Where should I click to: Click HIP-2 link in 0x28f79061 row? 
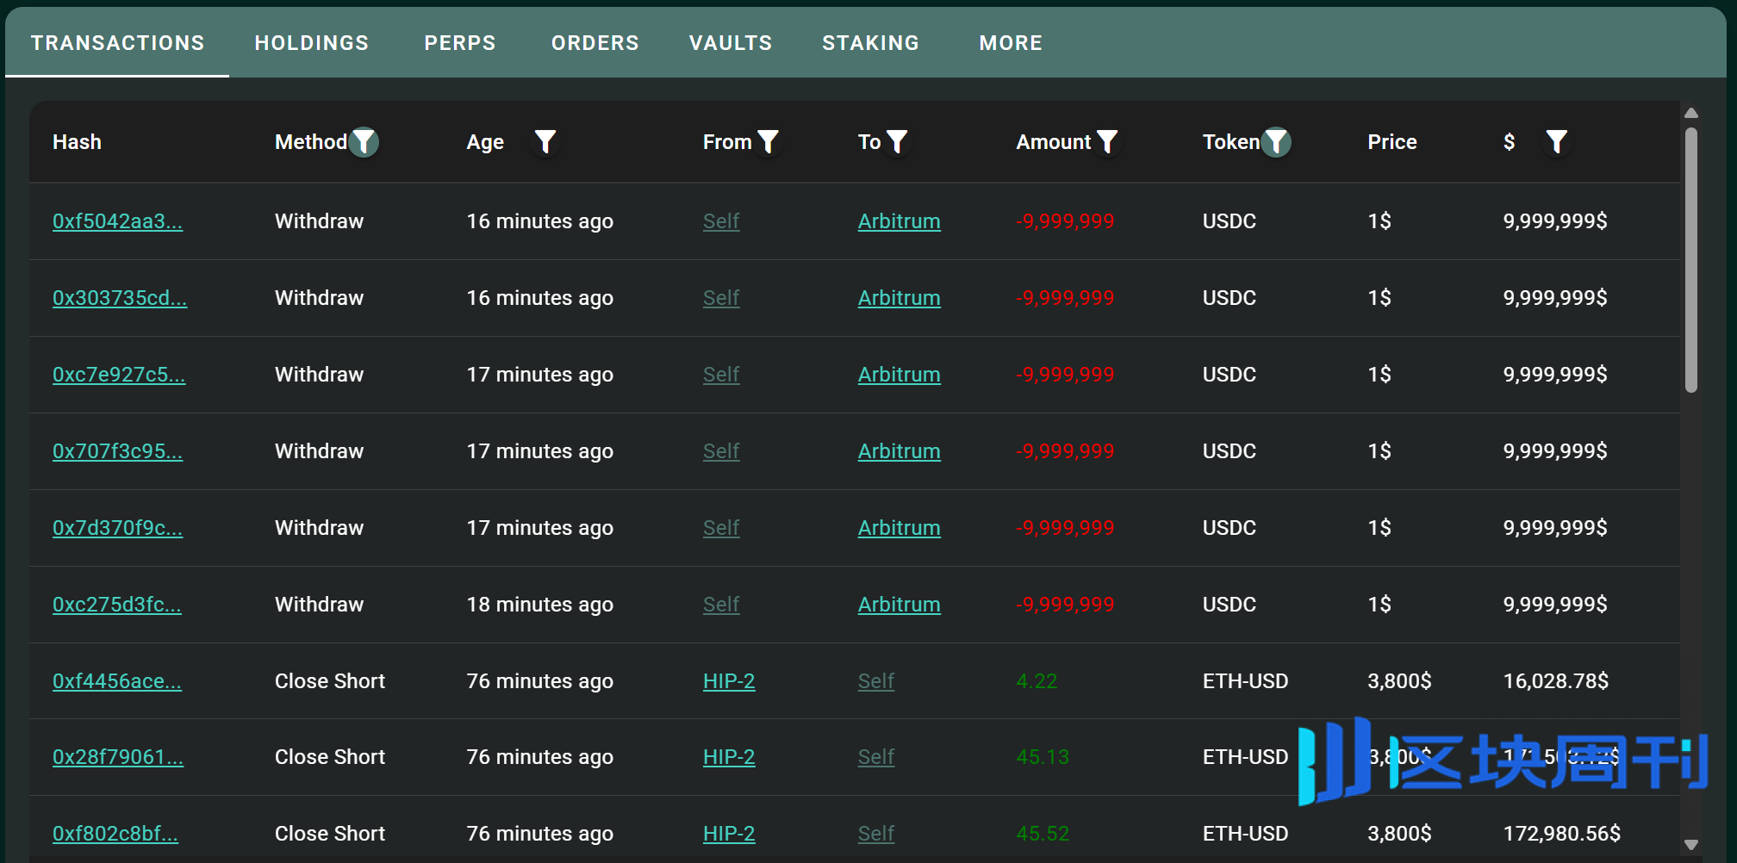tap(729, 757)
